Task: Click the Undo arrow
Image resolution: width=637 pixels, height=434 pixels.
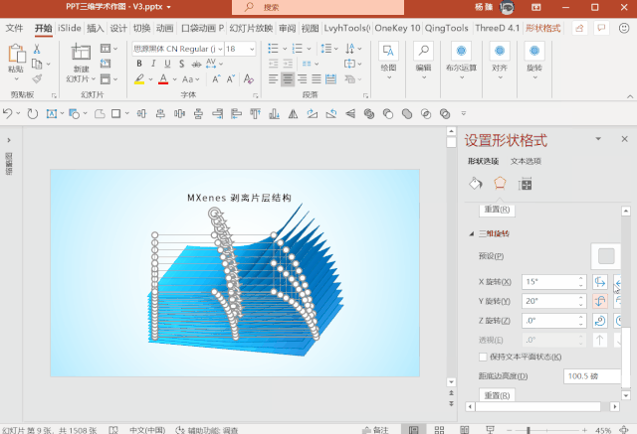Action: point(7,114)
